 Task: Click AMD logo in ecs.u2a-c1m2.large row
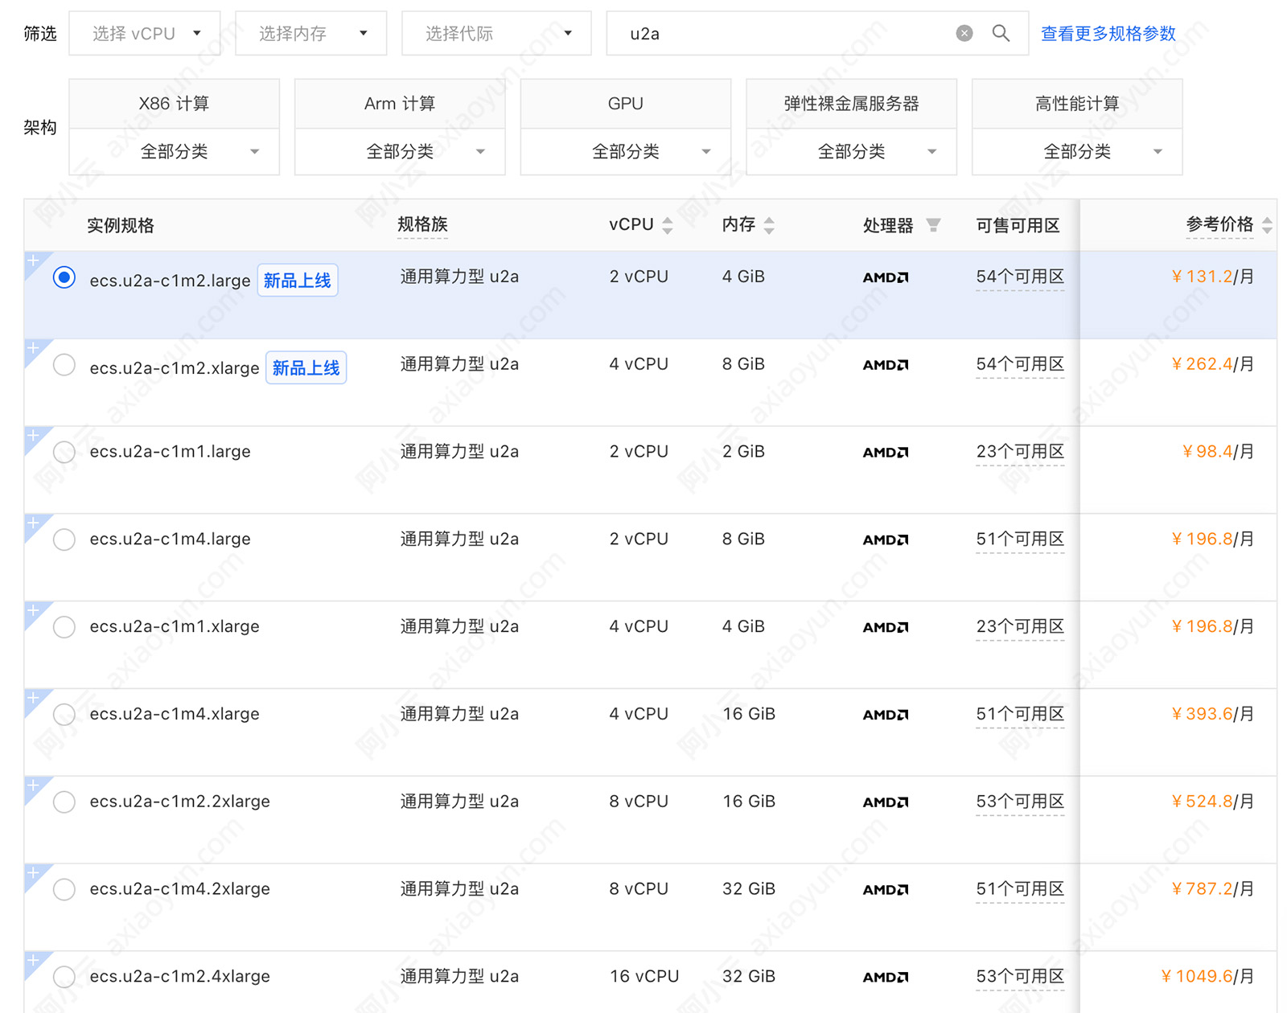click(x=886, y=277)
